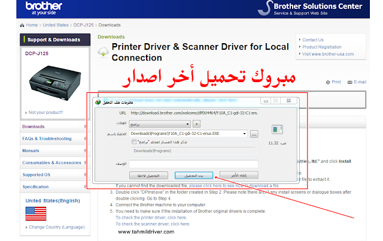Visit www.brother-usa.com link
The image size is (383, 241).
pyautogui.click(x=328, y=54)
